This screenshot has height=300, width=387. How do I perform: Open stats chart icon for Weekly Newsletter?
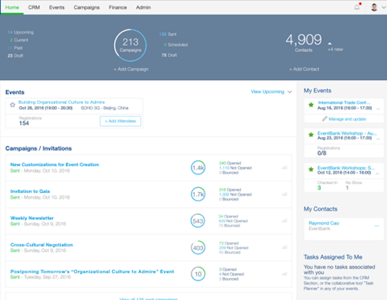tap(284, 221)
